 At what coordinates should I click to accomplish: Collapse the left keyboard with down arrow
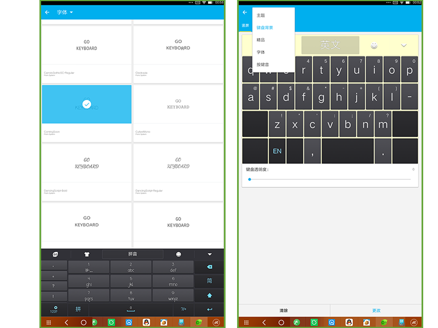coord(210,254)
